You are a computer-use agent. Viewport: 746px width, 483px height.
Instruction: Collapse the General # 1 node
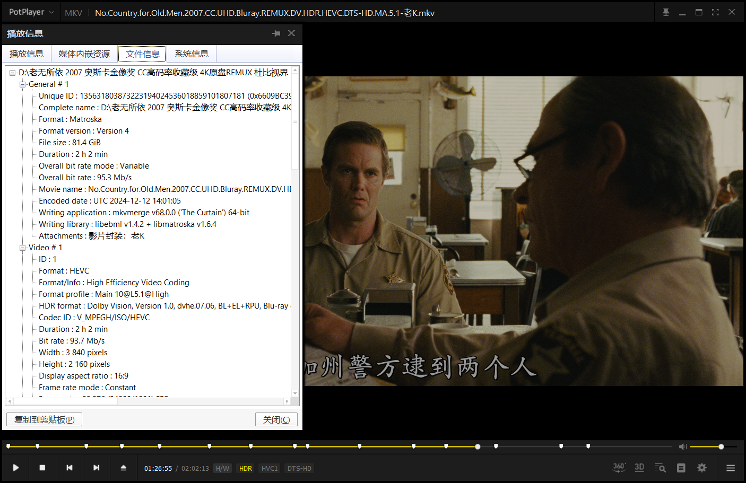pos(22,84)
